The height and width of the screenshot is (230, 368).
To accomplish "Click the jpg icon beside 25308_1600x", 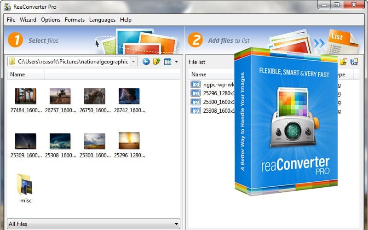I will [x=195, y=110].
